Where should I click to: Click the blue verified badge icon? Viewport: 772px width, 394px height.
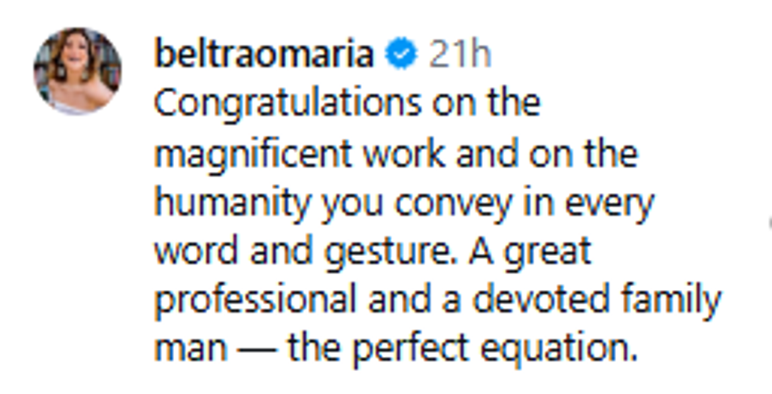coord(401,55)
